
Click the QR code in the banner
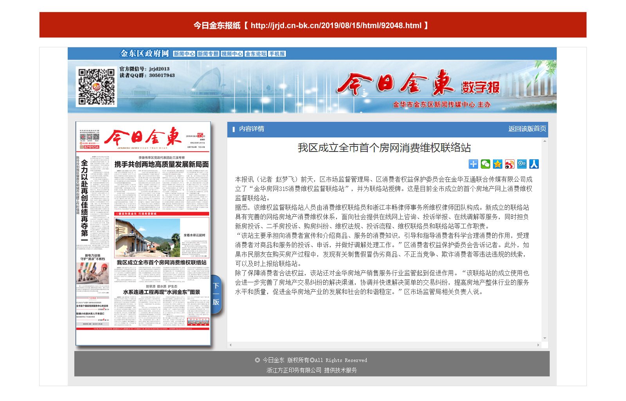(96, 87)
